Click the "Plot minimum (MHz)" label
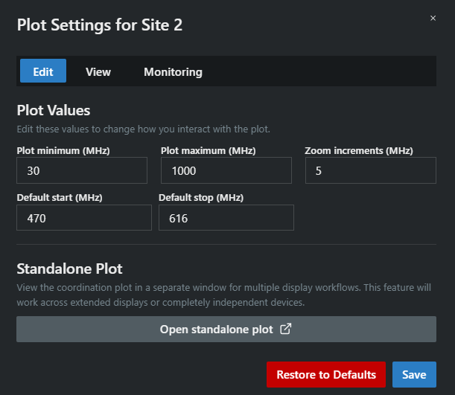 point(63,150)
